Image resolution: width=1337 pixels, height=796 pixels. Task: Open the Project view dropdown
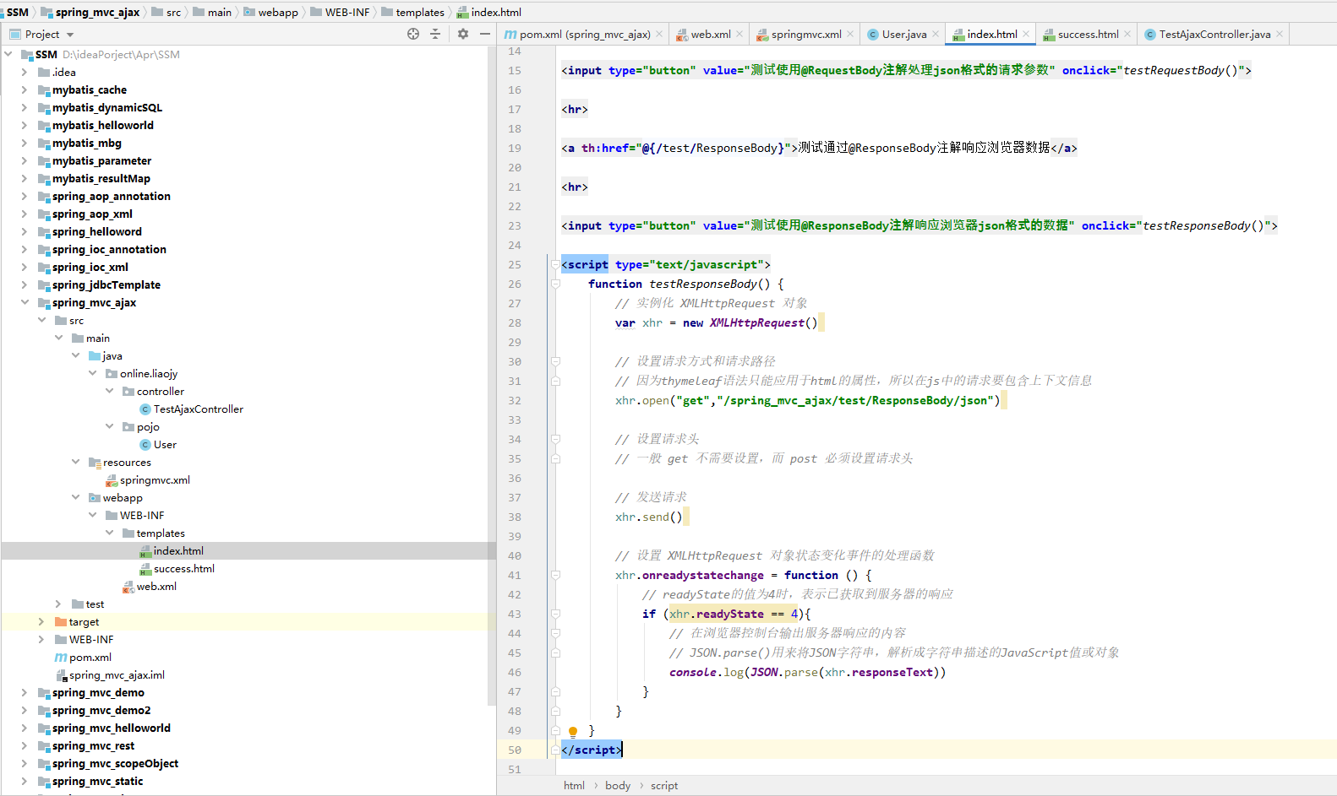(70, 35)
